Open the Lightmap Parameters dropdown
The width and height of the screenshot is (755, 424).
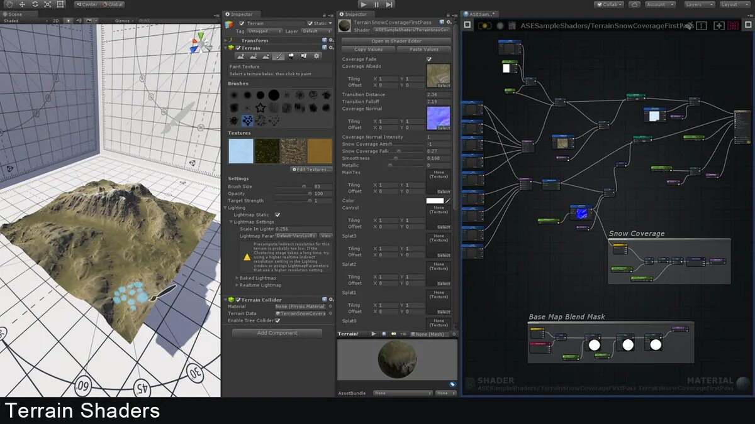pyautogui.click(x=296, y=236)
